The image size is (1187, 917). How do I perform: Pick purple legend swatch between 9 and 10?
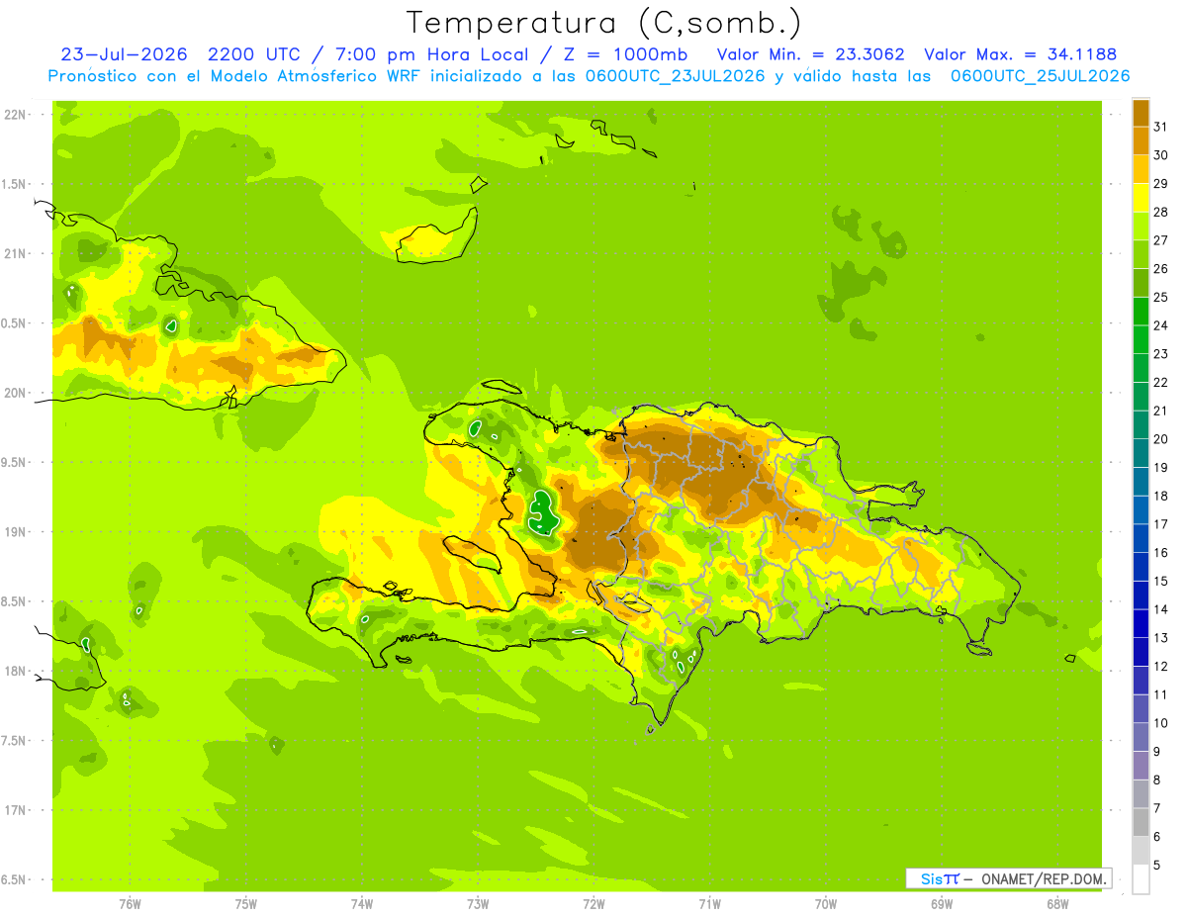pyautogui.click(x=1141, y=737)
